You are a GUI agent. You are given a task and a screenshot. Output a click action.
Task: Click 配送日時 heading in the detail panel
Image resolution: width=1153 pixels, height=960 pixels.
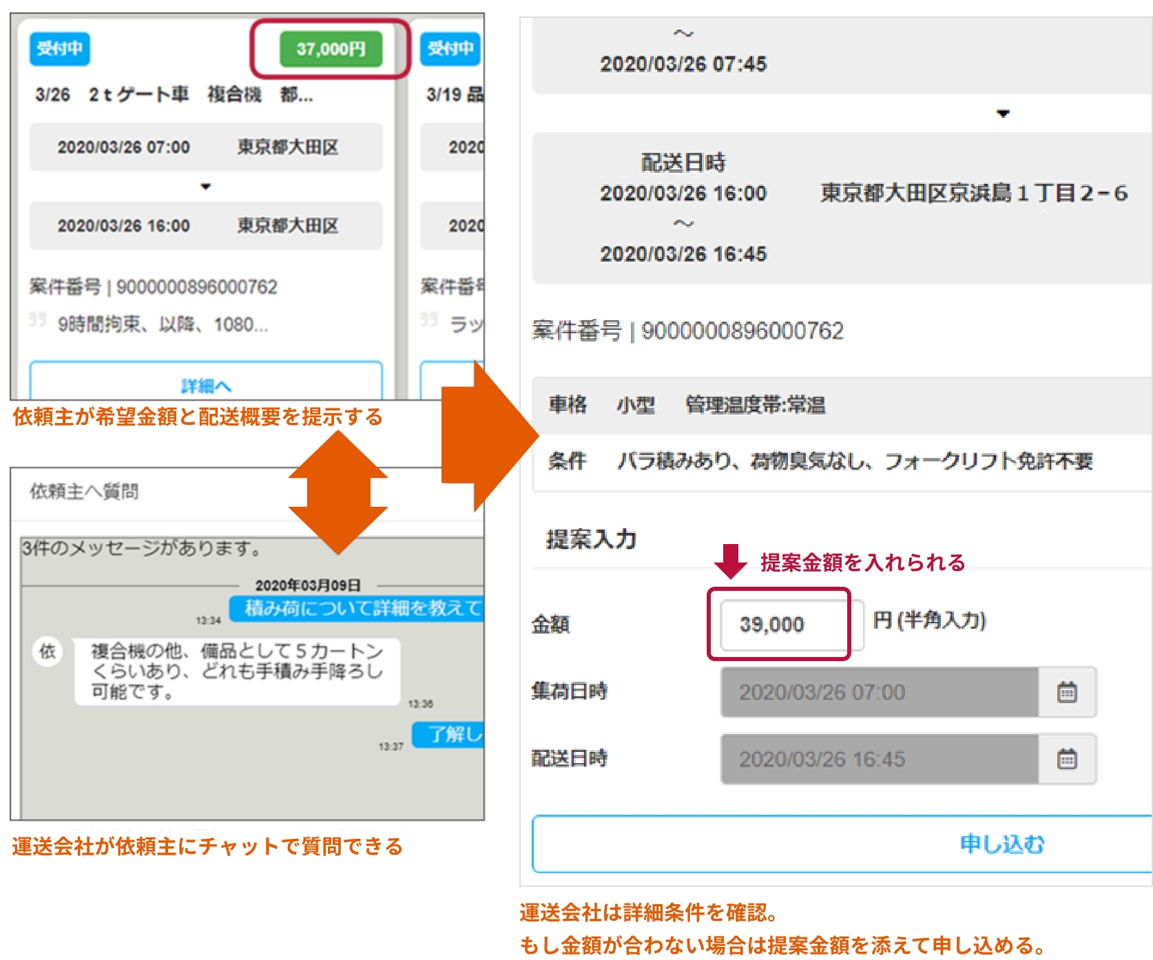pos(683,163)
